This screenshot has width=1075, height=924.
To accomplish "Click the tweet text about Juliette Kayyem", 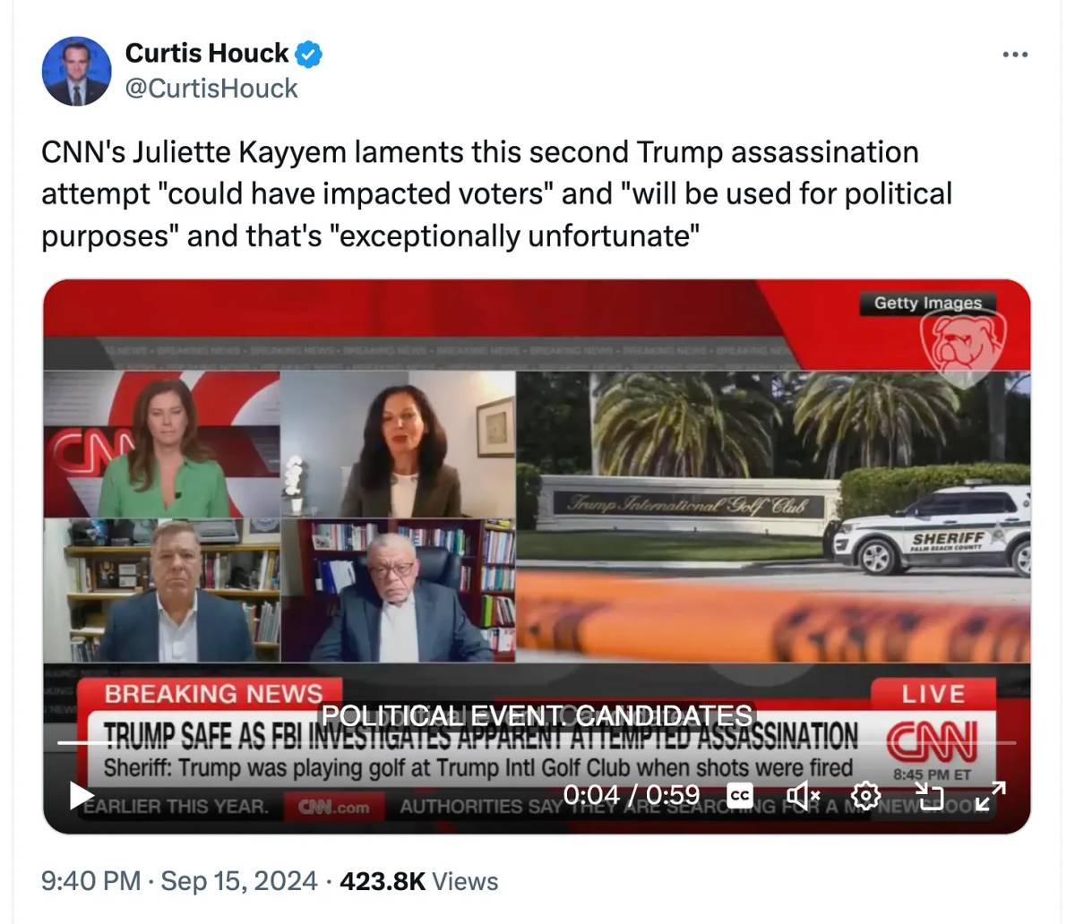I will pyautogui.click(x=496, y=193).
